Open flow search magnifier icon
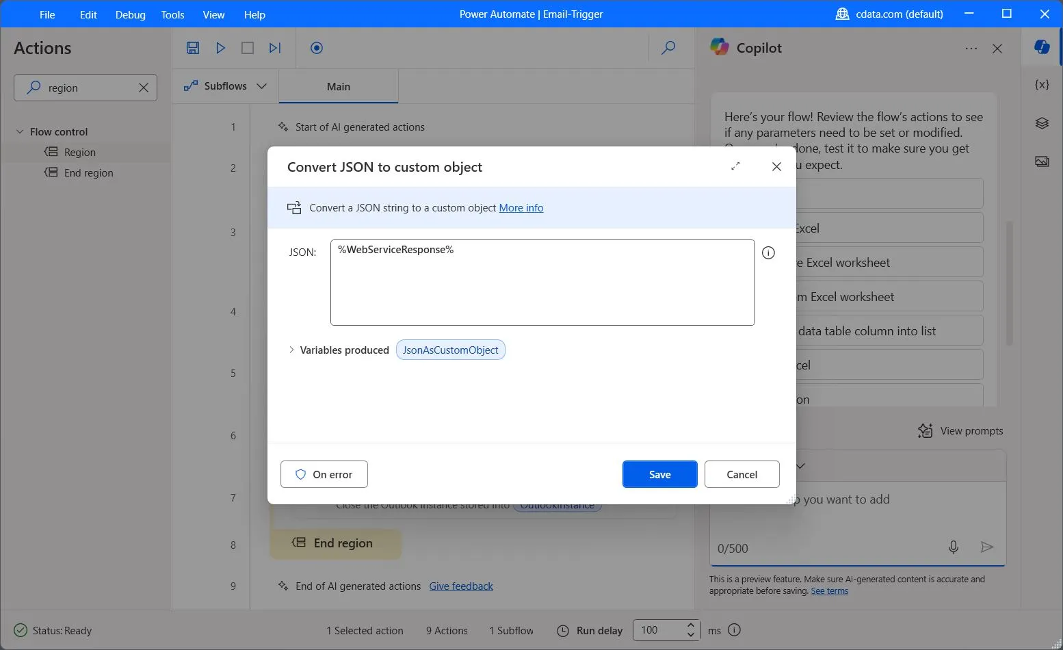1063x650 pixels. tap(668, 48)
